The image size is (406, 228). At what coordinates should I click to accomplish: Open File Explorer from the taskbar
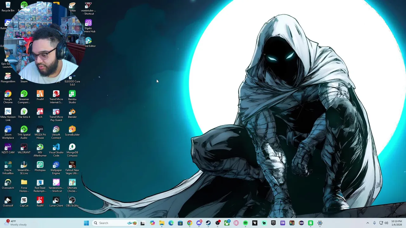click(x=162, y=223)
